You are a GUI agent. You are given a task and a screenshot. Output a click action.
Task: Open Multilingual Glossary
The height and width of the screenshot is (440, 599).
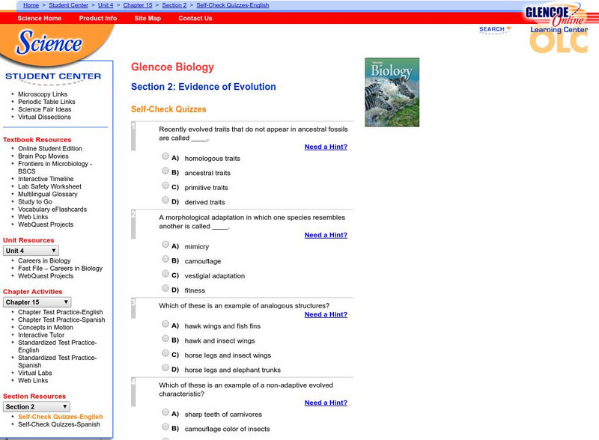(48, 194)
